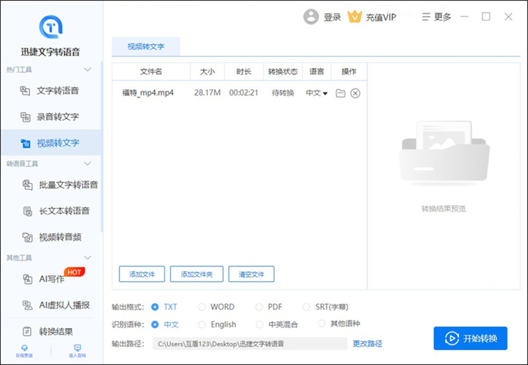Select TXT output format

(x=155, y=307)
